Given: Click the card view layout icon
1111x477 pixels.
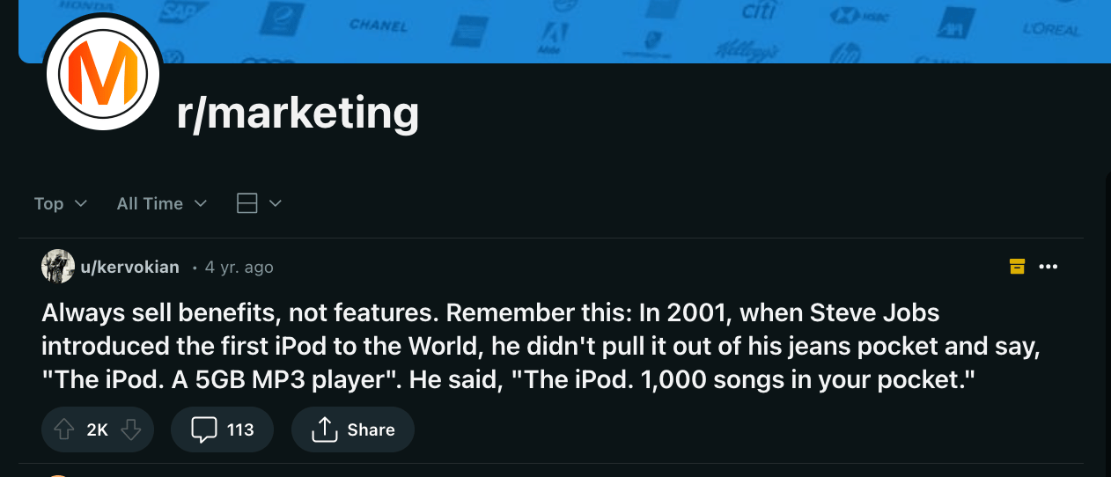Looking at the screenshot, I should click(x=247, y=203).
